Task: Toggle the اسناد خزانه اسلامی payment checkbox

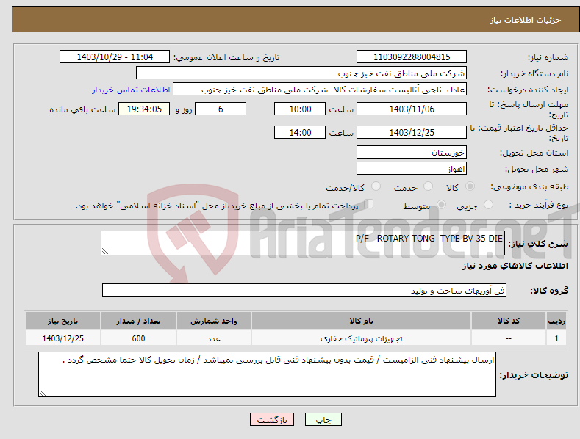Action: [369, 204]
